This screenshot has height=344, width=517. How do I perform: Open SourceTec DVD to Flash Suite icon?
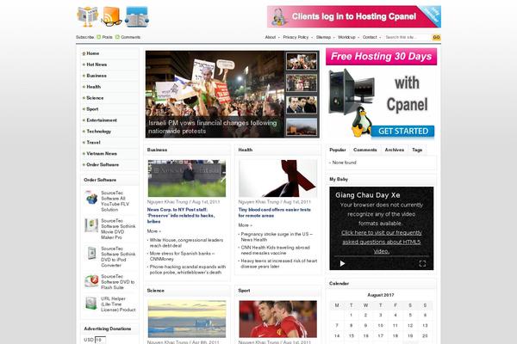click(91, 281)
